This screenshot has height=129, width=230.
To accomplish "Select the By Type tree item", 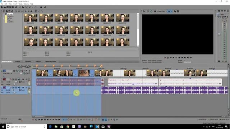I will [10, 18].
